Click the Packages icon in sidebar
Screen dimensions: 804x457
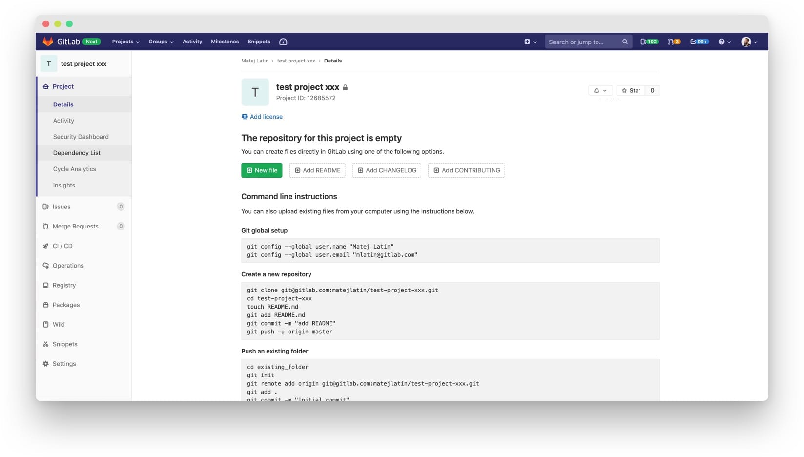click(x=45, y=305)
